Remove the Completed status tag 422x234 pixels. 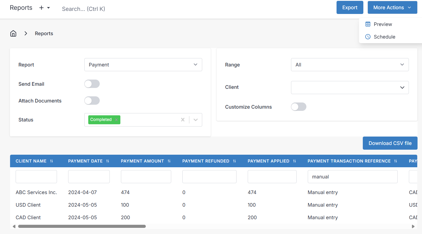(x=116, y=120)
